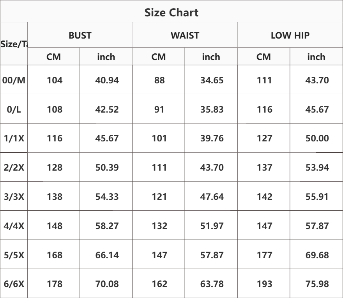Viewport: 343px width, 298px height.
Task: Select the 2/2X size row label
Action: point(14,168)
